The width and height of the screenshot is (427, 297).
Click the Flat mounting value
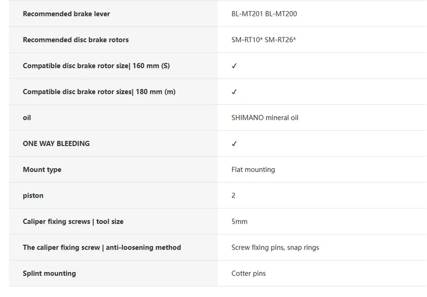(253, 169)
